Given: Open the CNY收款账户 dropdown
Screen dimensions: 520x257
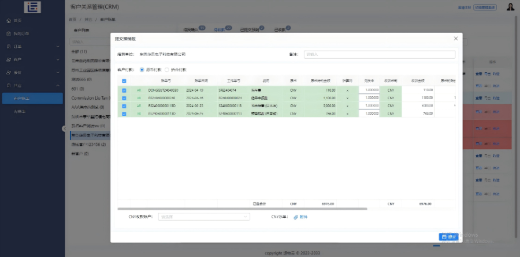Looking at the screenshot, I should [205, 217].
